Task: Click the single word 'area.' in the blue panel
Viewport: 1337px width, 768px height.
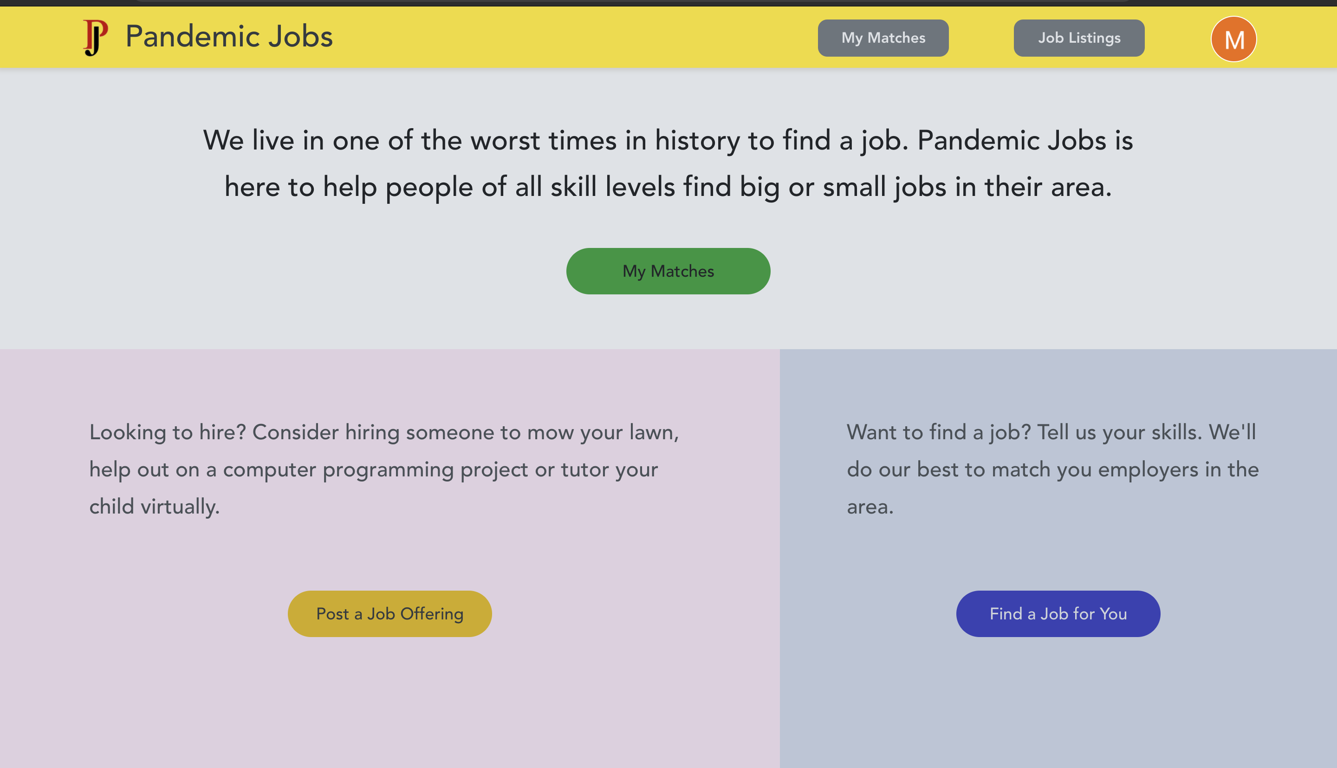Action: pyautogui.click(x=870, y=507)
